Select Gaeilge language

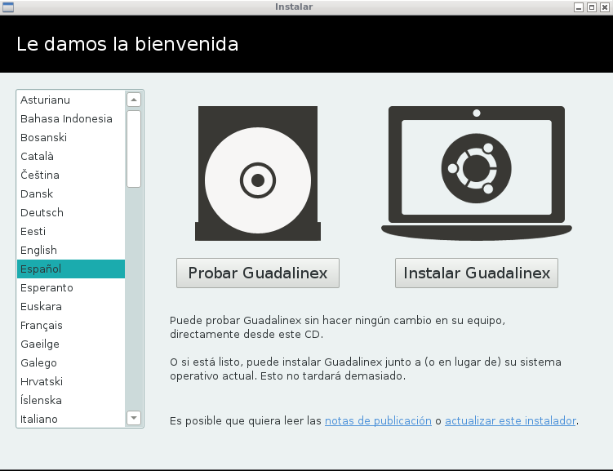(x=71, y=344)
